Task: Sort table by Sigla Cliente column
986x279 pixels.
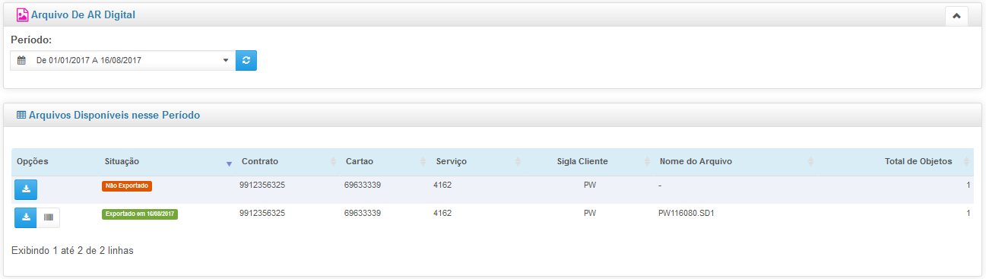Action: 589,162
